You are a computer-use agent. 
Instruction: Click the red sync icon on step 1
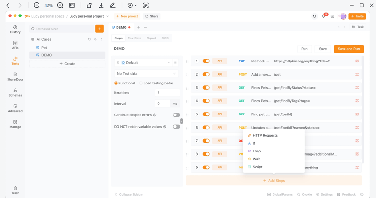(357, 61)
